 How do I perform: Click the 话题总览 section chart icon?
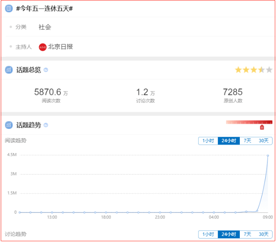point(9,70)
